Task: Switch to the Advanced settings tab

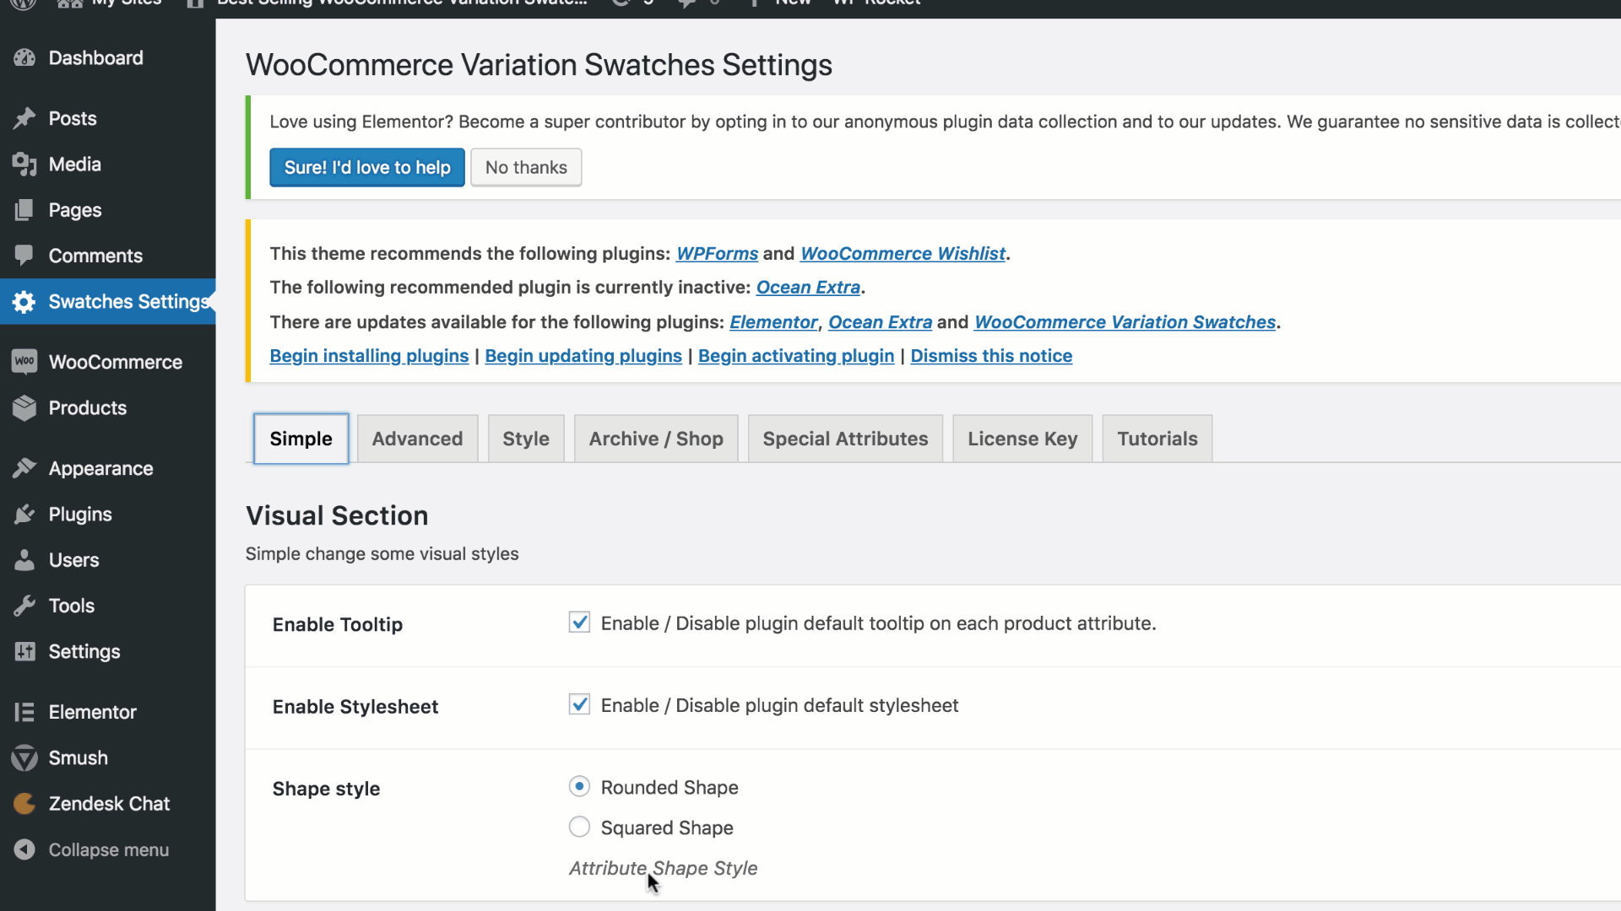Action: pos(417,439)
